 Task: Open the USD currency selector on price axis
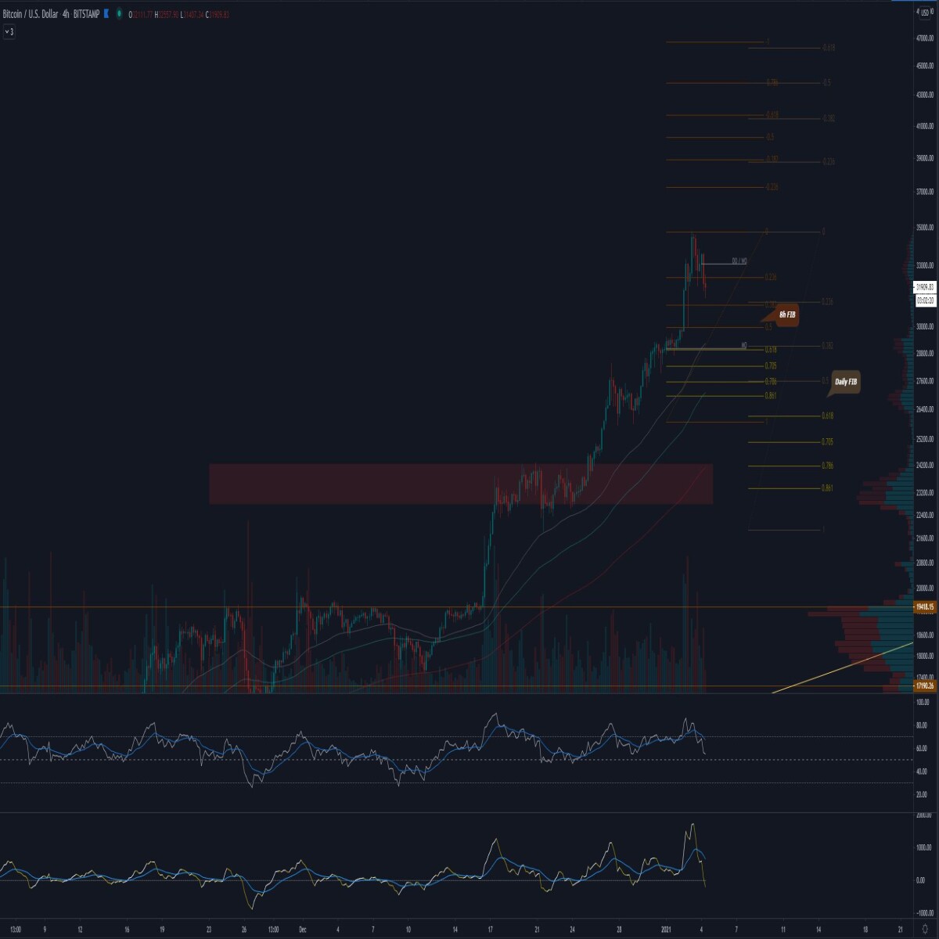[x=926, y=13]
